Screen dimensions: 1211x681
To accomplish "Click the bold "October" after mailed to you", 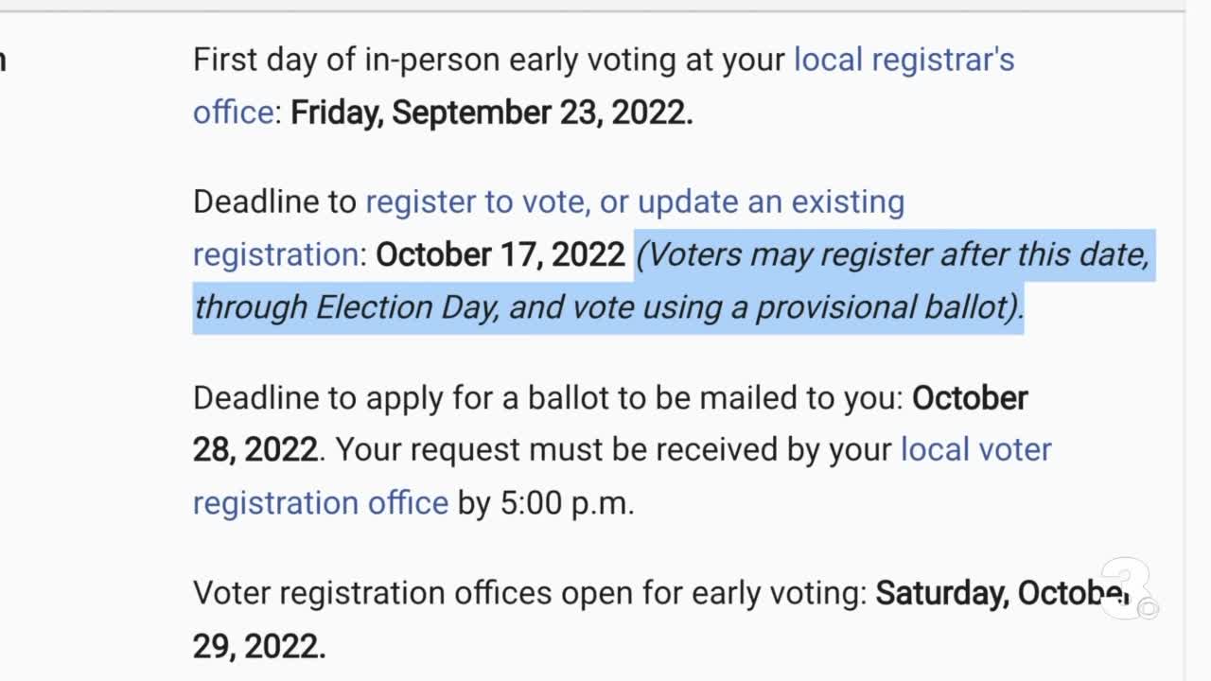I will (x=970, y=398).
